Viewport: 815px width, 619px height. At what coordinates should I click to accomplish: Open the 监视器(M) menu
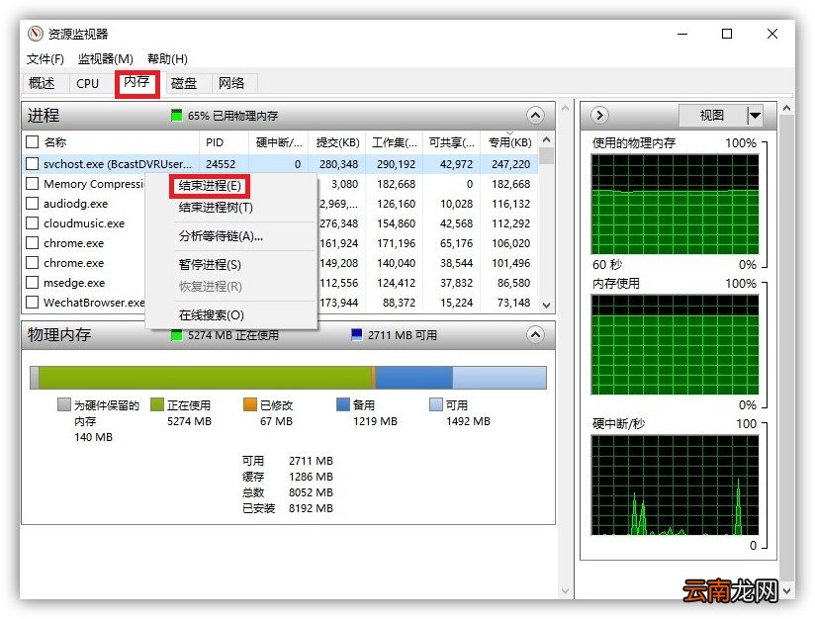coord(106,58)
